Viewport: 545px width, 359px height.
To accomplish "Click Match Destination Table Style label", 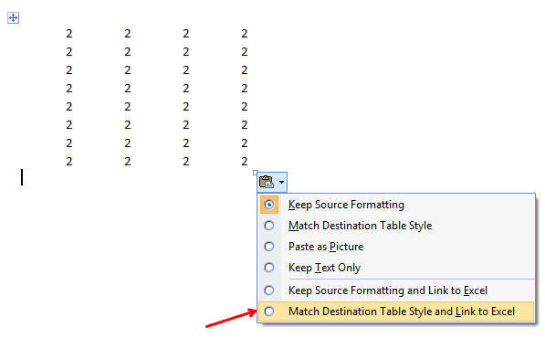I will [x=360, y=226].
